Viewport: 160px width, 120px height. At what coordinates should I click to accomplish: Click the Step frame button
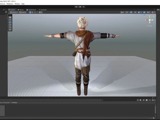(x=84, y=7)
